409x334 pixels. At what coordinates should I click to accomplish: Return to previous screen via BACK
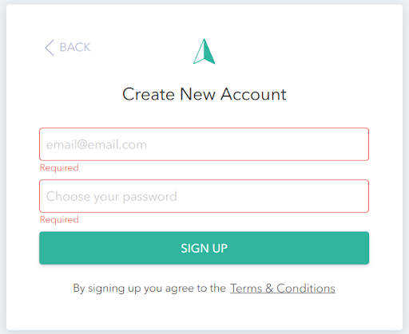pos(75,47)
